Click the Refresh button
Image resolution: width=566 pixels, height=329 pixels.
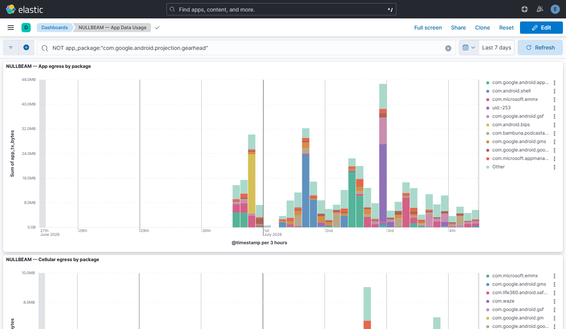[540, 48]
